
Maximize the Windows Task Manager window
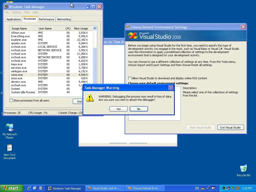click(x=93, y=7)
